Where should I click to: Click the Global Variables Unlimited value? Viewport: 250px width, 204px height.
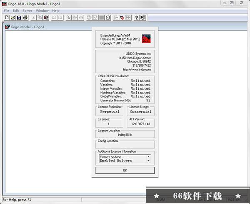tap(141, 96)
